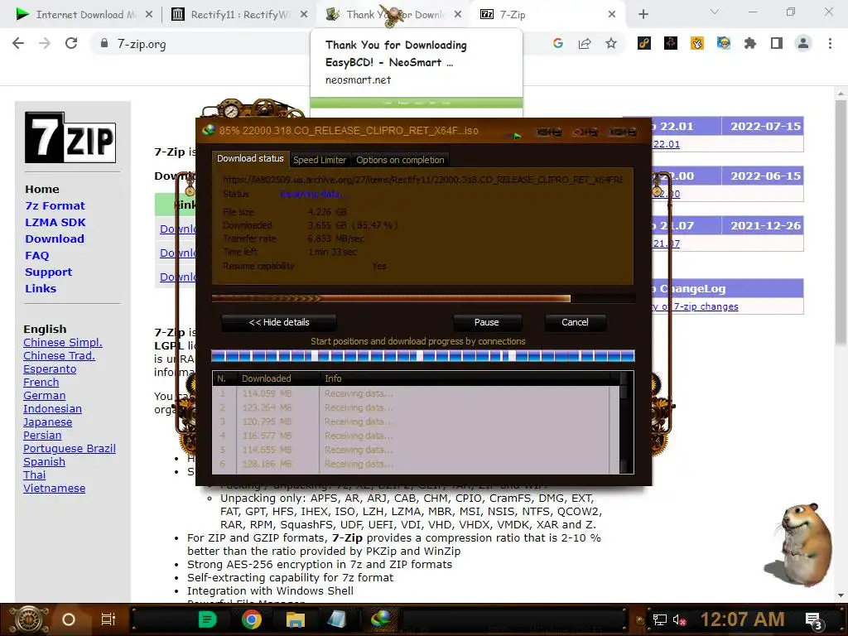Open the tab search chevron
Screen dimensions: 848x636
[x=715, y=12]
